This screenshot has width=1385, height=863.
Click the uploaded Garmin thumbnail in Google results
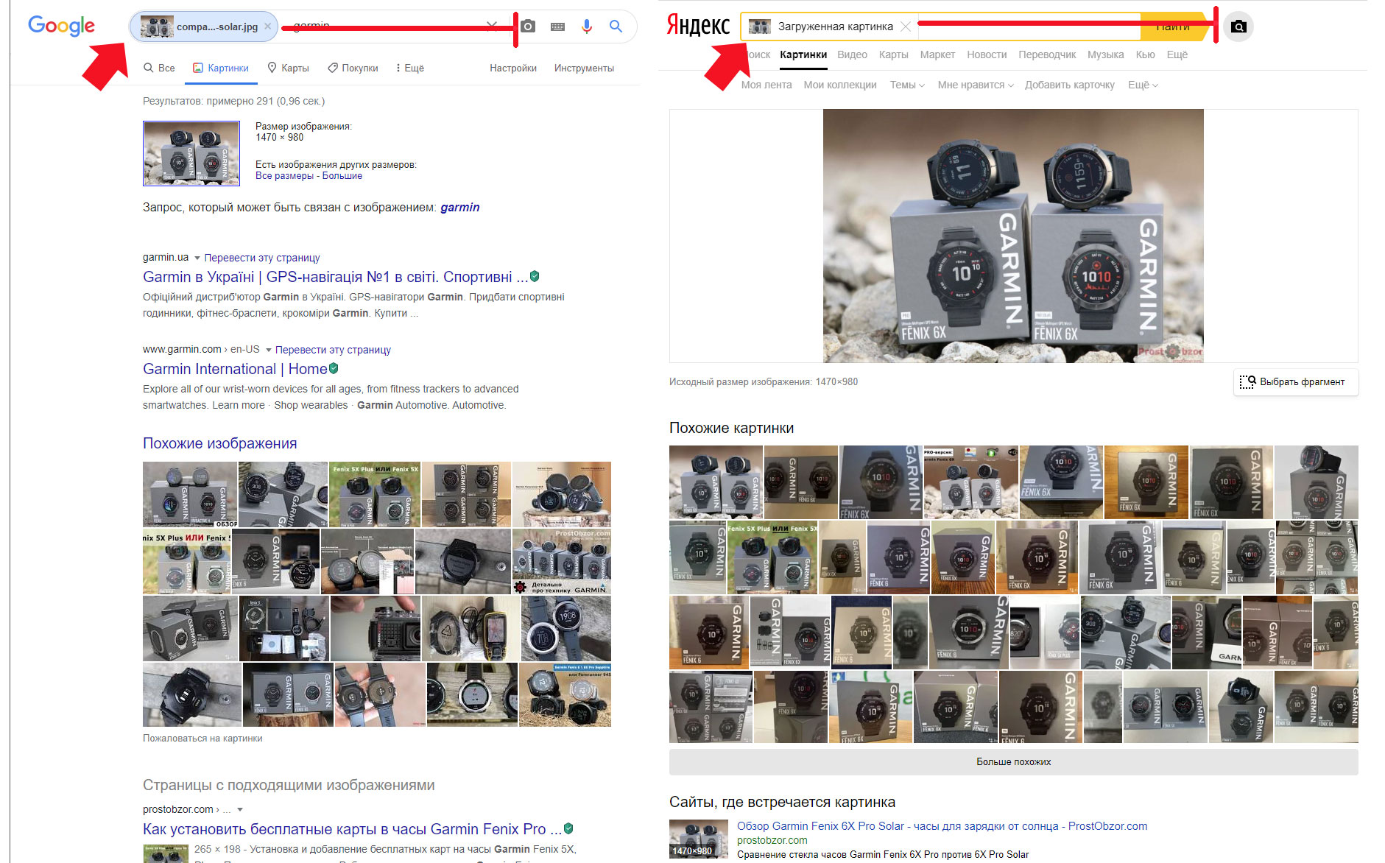pyautogui.click(x=191, y=153)
